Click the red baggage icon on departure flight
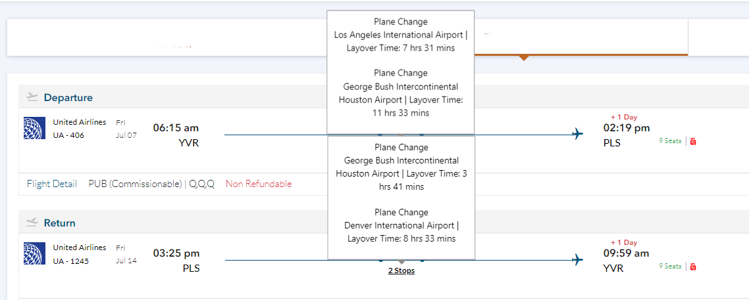The height and width of the screenshot is (300, 749). point(693,141)
